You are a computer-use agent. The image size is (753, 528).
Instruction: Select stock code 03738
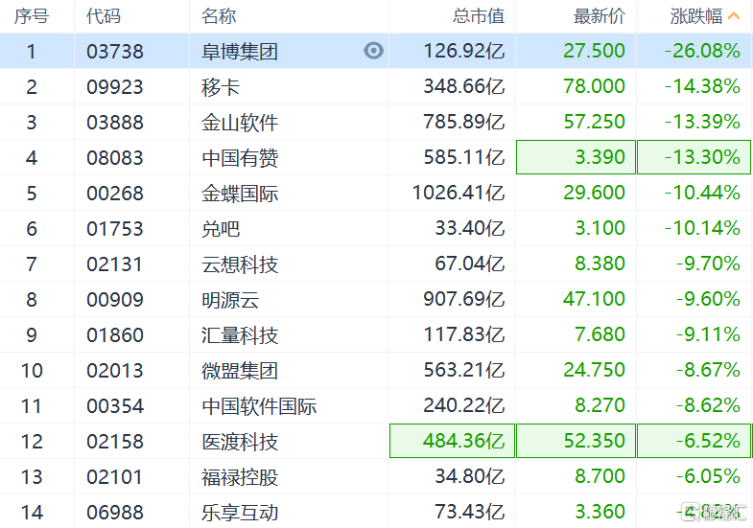tap(115, 52)
